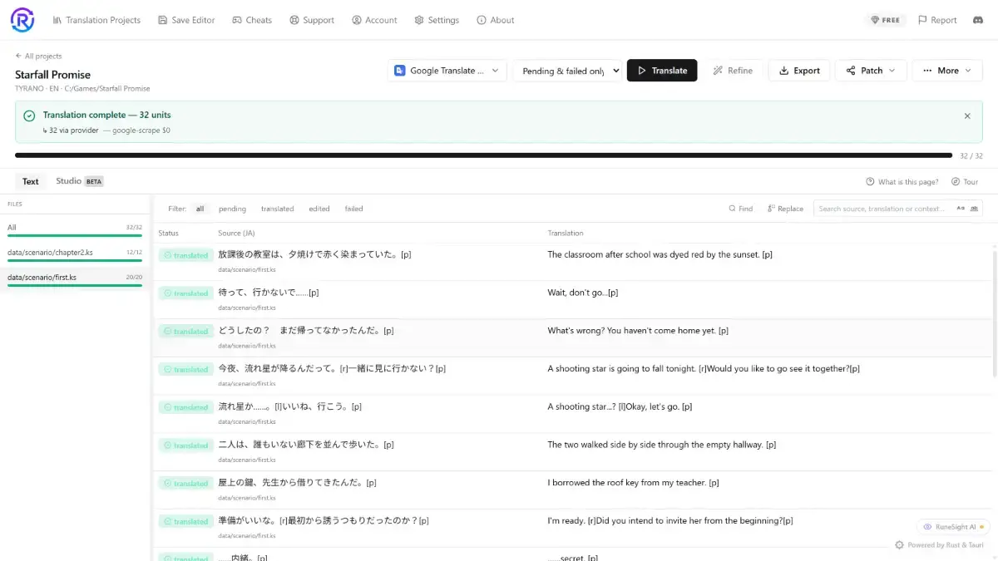998x561 pixels.
Task: Click the Export button
Action: [x=799, y=71]
